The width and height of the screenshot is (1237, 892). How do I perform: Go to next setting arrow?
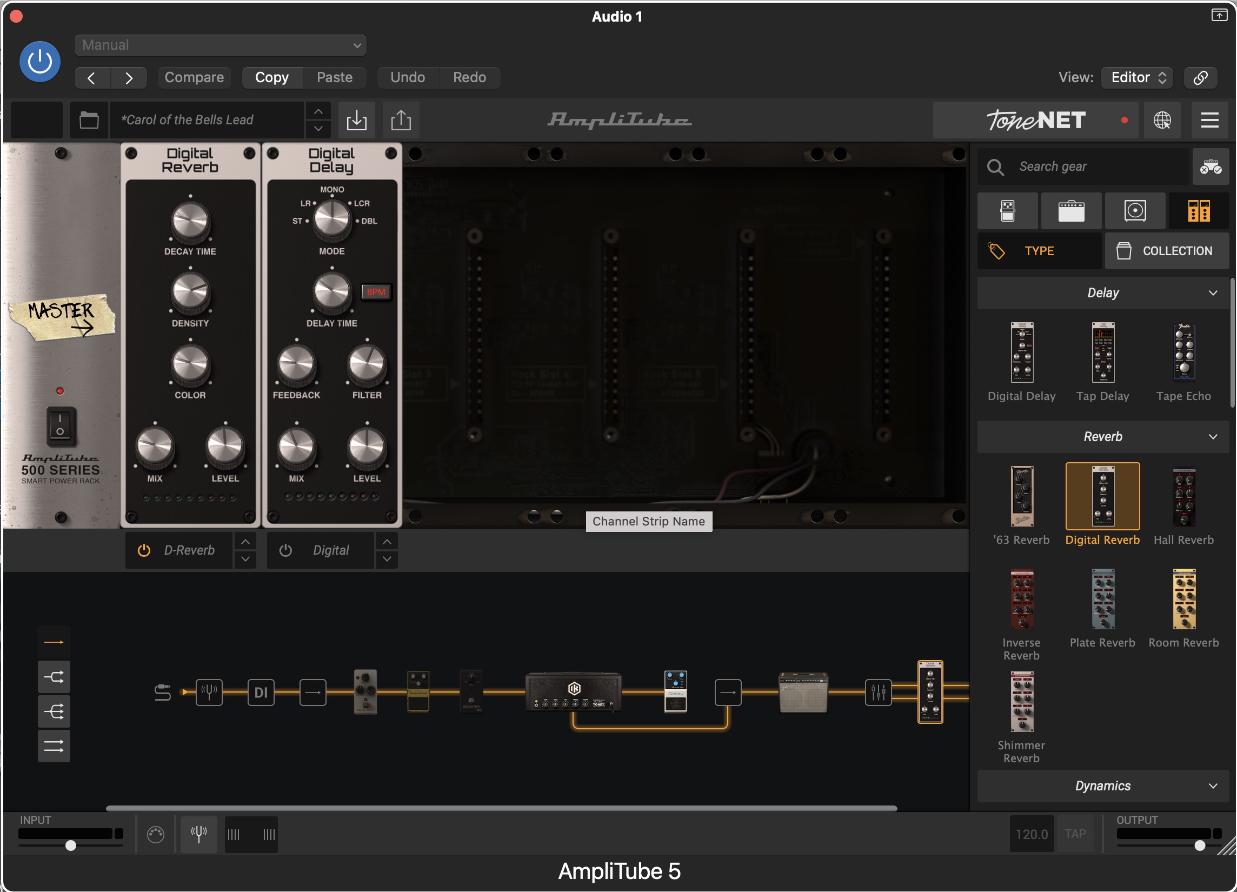click(x=129, y=78)
